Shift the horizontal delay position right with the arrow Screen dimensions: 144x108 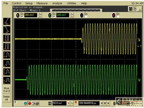108,103
